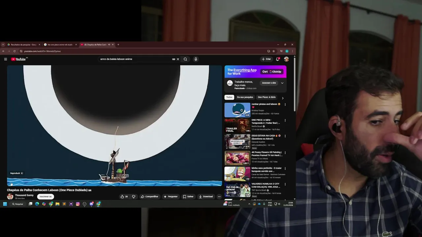Subscribe with the Inscrever-se button
The height and width of the screenshot is (237, 422).
(45, 197)
